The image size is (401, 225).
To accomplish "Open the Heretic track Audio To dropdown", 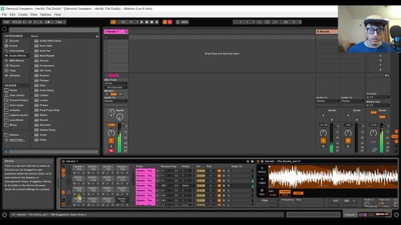I will (x=116, y=101).
